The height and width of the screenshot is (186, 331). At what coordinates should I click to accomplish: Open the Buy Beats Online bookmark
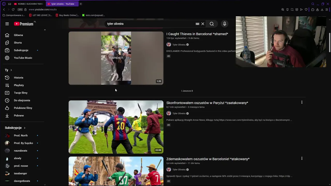click(x=67, y=15)
